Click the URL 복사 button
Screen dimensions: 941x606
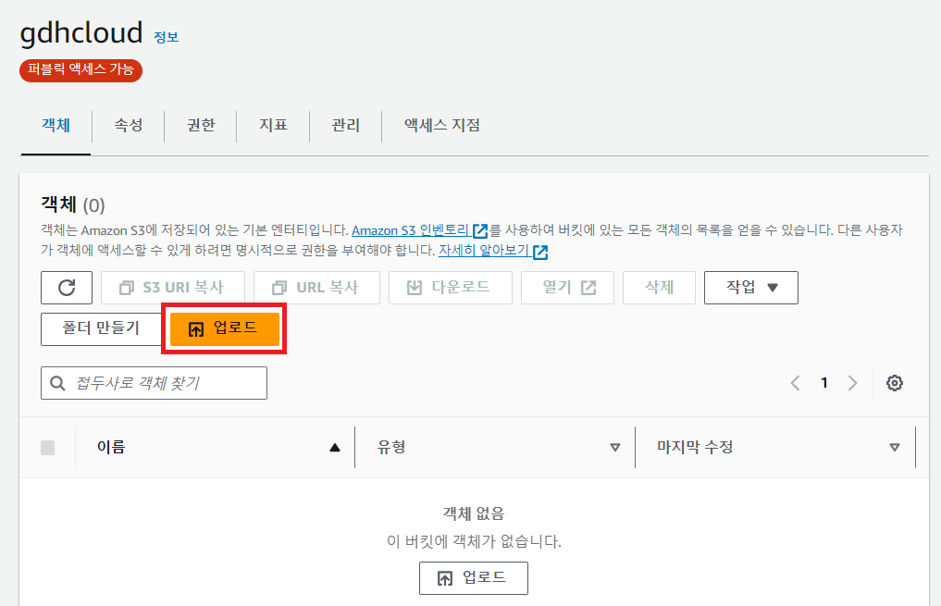click(x=316, y=288)
